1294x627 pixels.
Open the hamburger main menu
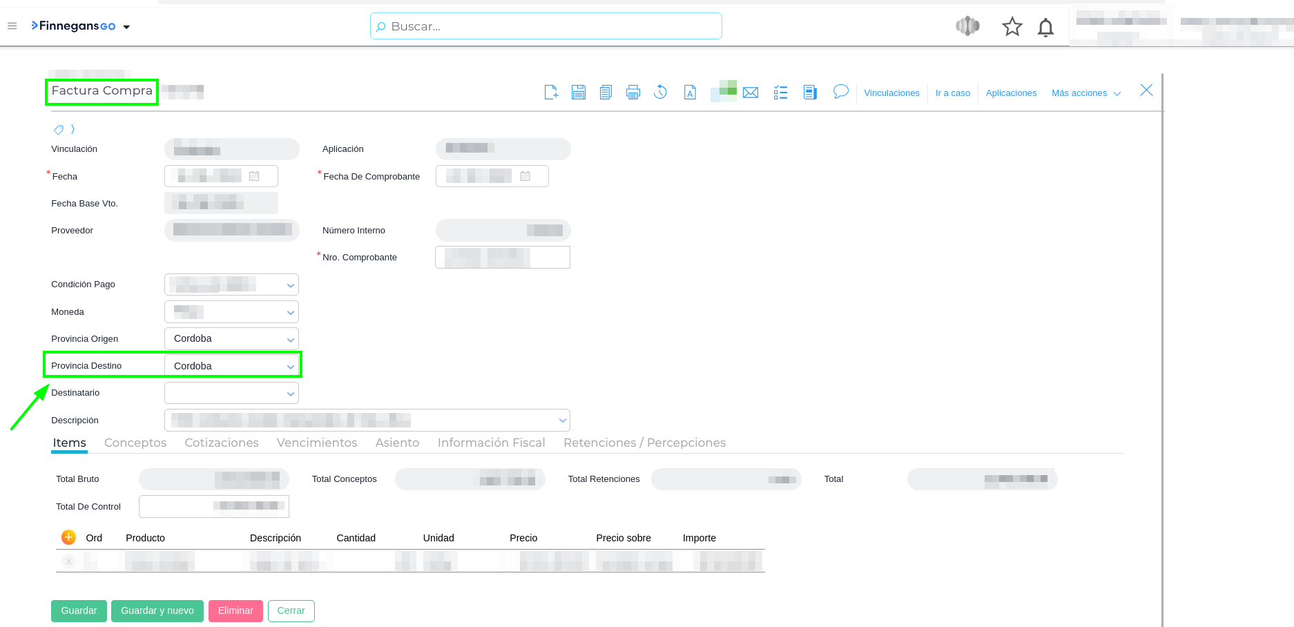(12, 26)
